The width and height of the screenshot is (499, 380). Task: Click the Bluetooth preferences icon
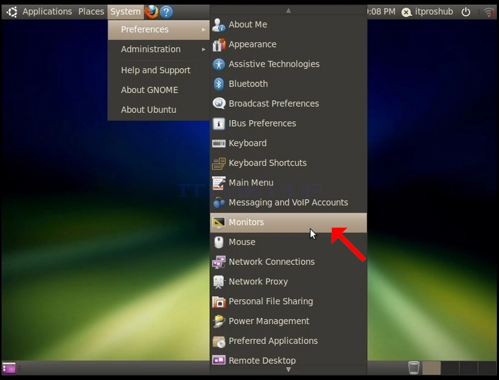(x=218, y=84)
